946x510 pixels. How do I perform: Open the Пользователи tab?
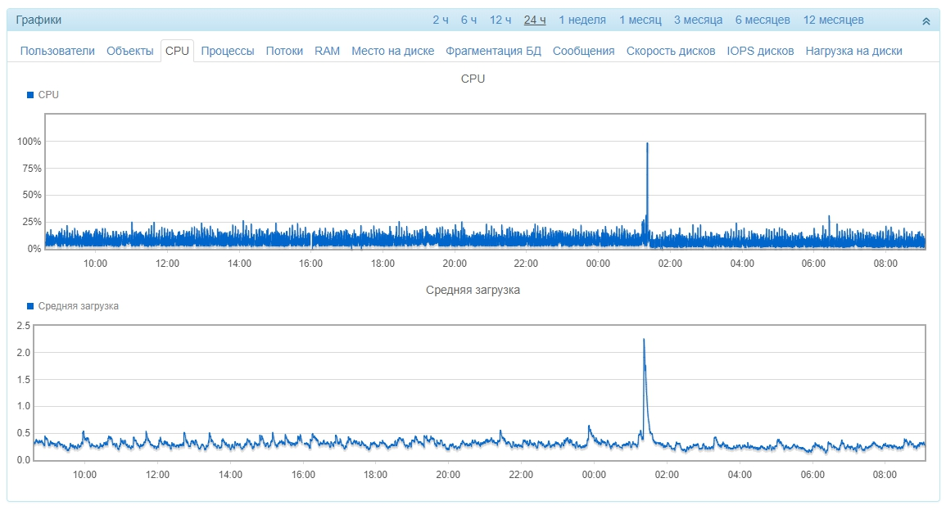pos(57,51)
